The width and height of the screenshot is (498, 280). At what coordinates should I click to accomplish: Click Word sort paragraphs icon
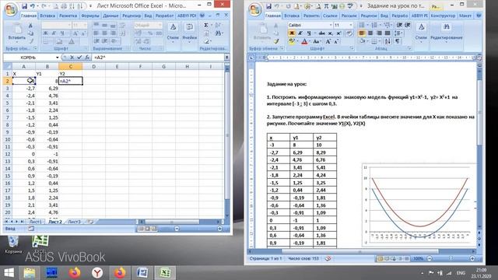(388, 41)
